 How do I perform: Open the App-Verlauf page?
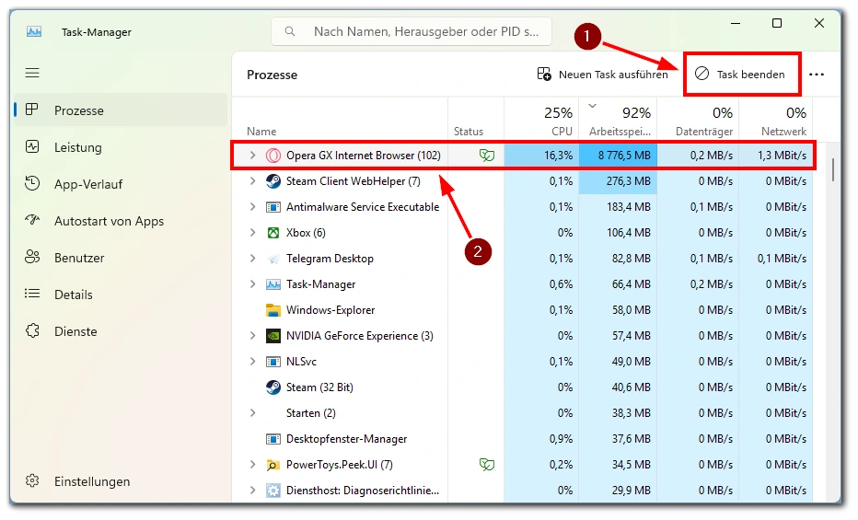pos(121,184)
